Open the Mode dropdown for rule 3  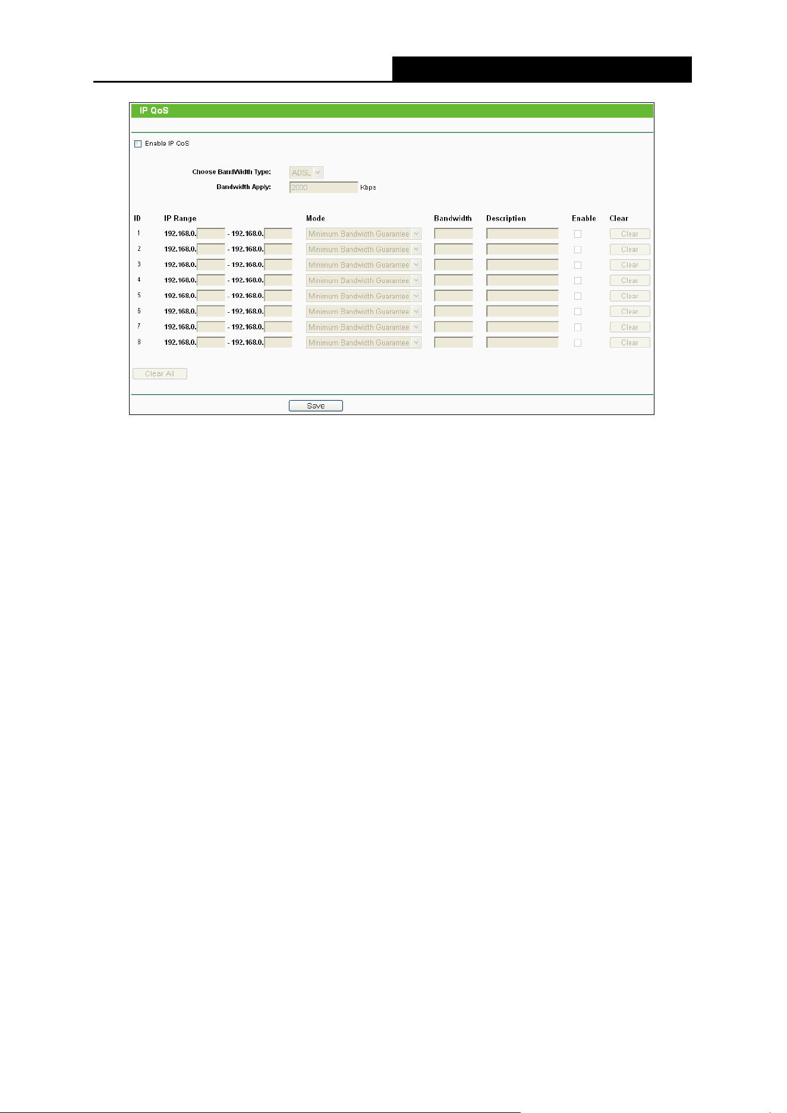tap(364, 265)
